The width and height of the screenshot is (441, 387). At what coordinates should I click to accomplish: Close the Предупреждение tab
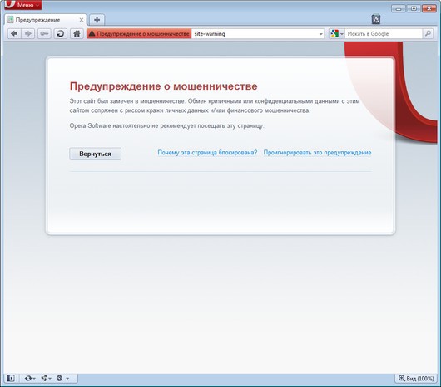[82, 20]
